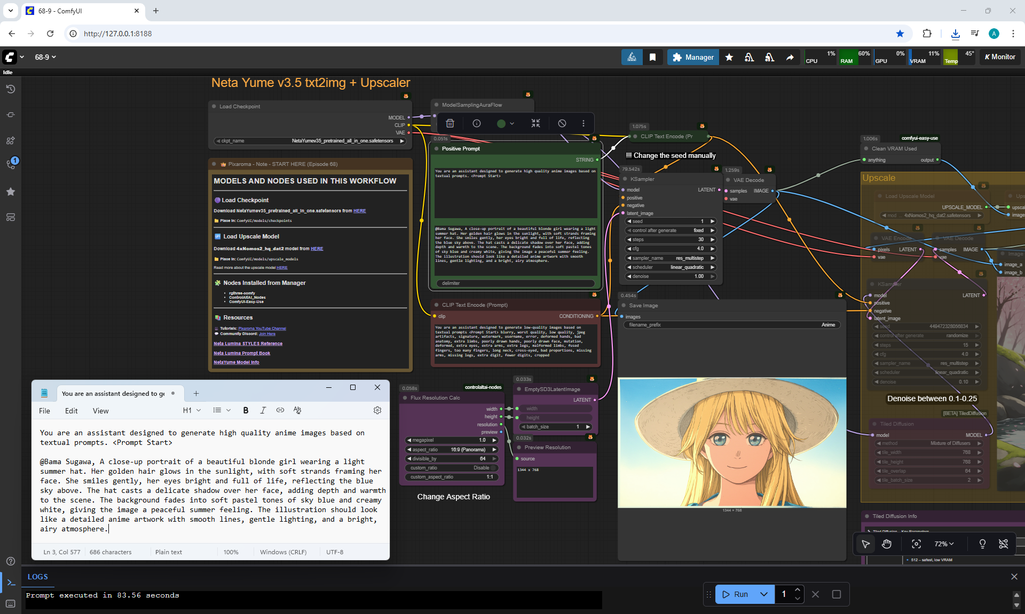Open the node color picker dropdown
The height and width of the screenshot is (614, 1025).
click(505, 123)
